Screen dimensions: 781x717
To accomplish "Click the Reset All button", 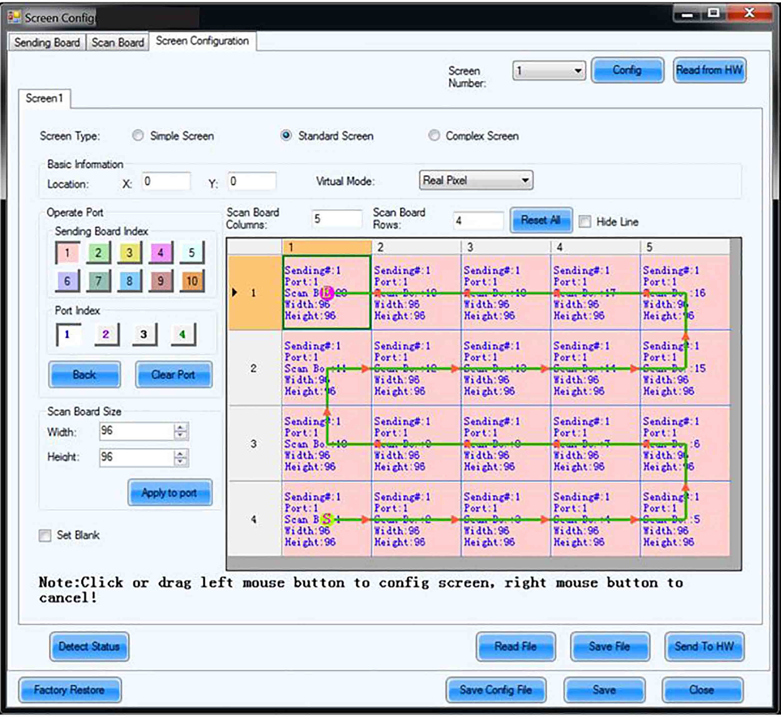I will coord(541,220).
